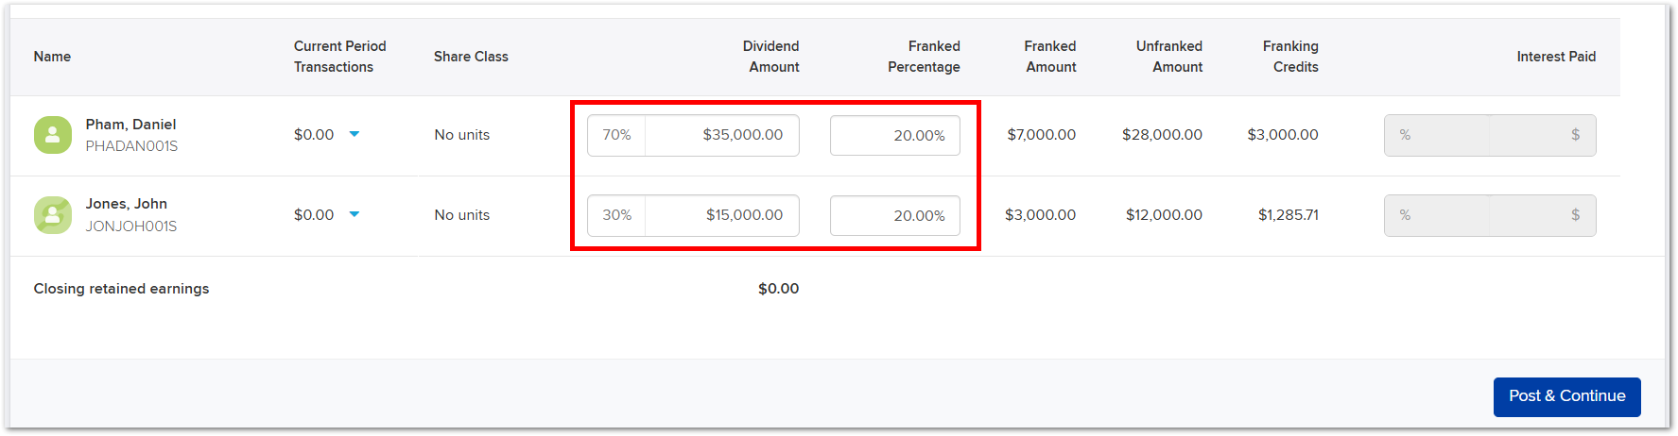Click Daniel Pham's 20.00% franked percentage field
The height and width of the screenshot is (436, 1678).
pyautogui.click(x=895, y=135)
